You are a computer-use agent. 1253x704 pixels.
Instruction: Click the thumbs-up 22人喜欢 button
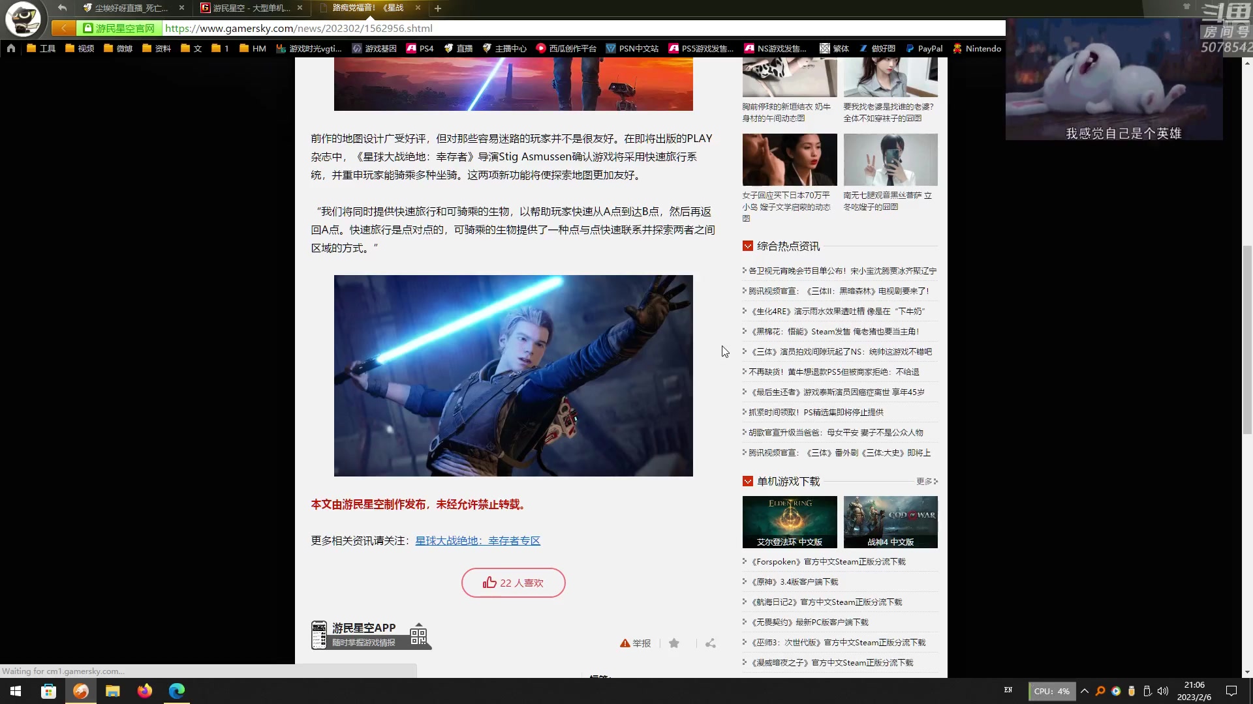point(513,583)
